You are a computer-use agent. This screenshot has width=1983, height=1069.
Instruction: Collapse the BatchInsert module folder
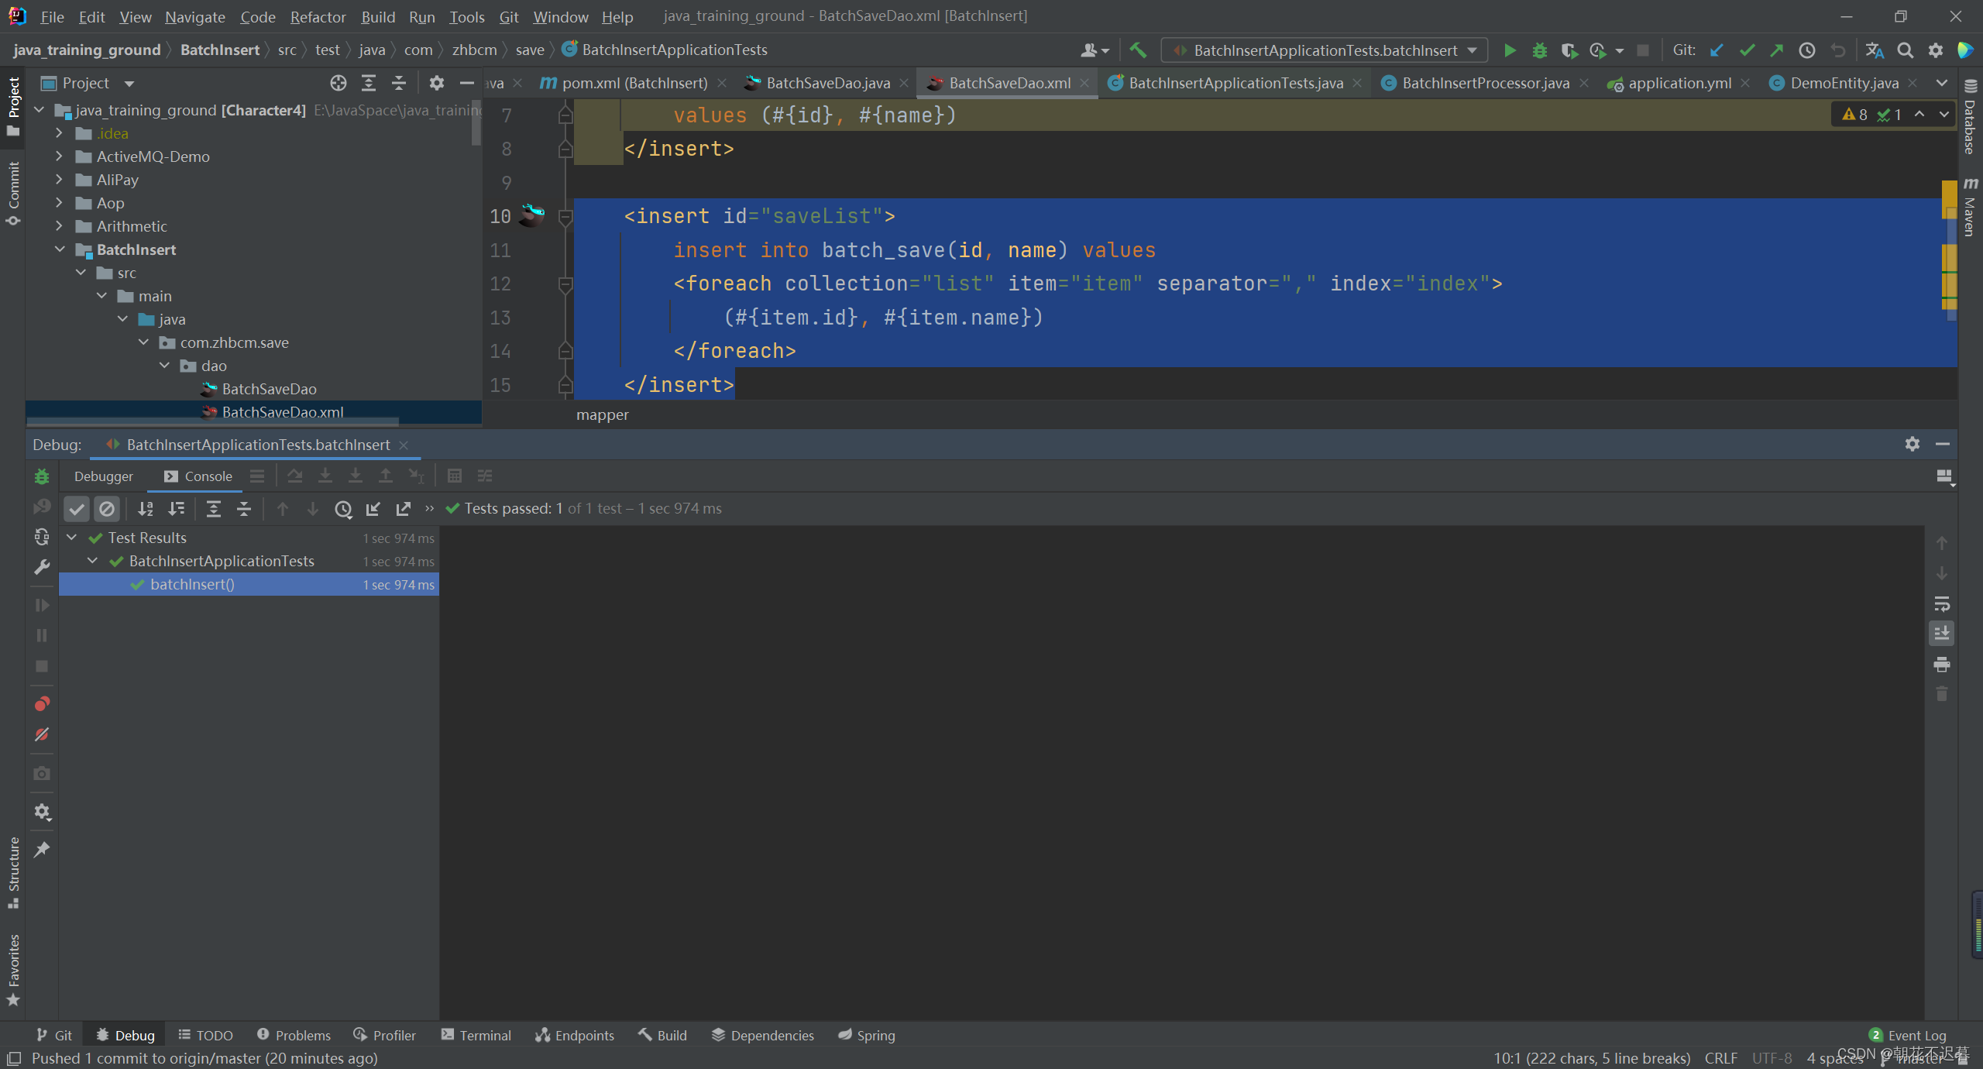click(x=59, y=249)
